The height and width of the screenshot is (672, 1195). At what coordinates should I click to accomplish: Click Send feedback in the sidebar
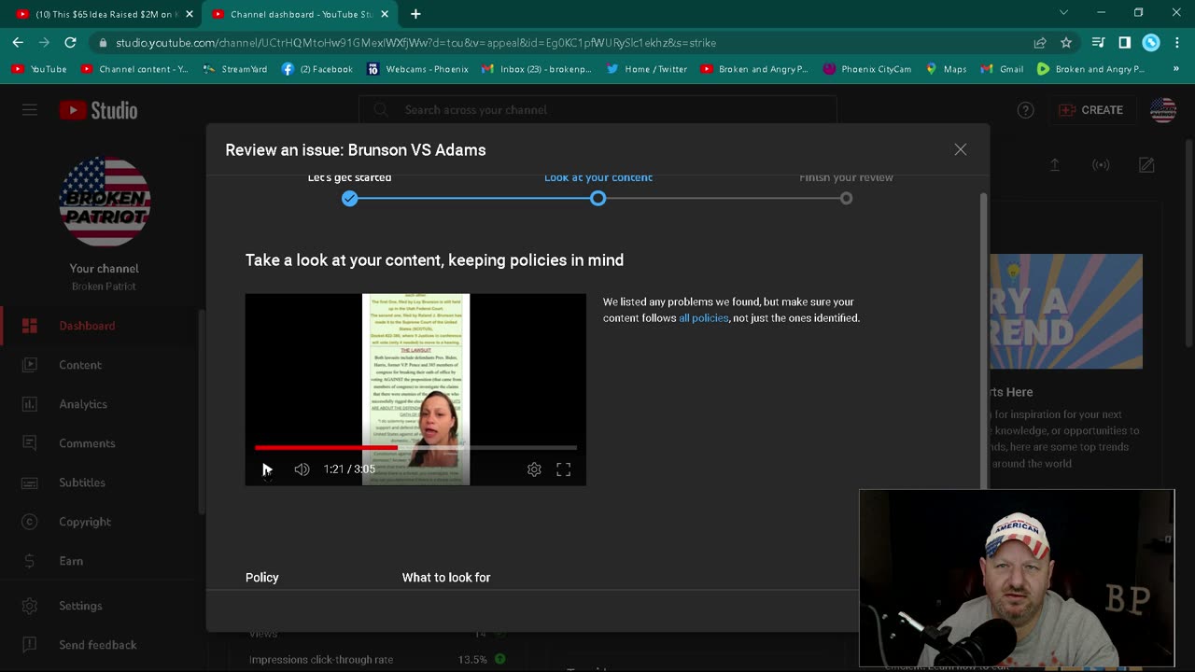coord(99,645)
